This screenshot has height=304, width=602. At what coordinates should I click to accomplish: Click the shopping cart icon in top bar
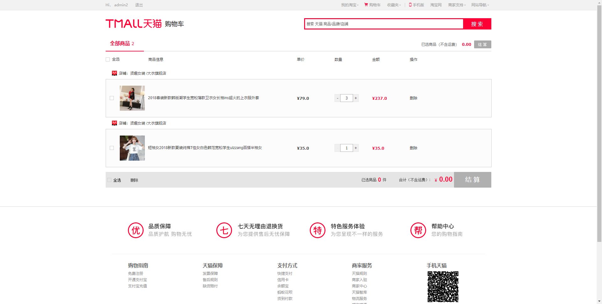coord(366,5)
